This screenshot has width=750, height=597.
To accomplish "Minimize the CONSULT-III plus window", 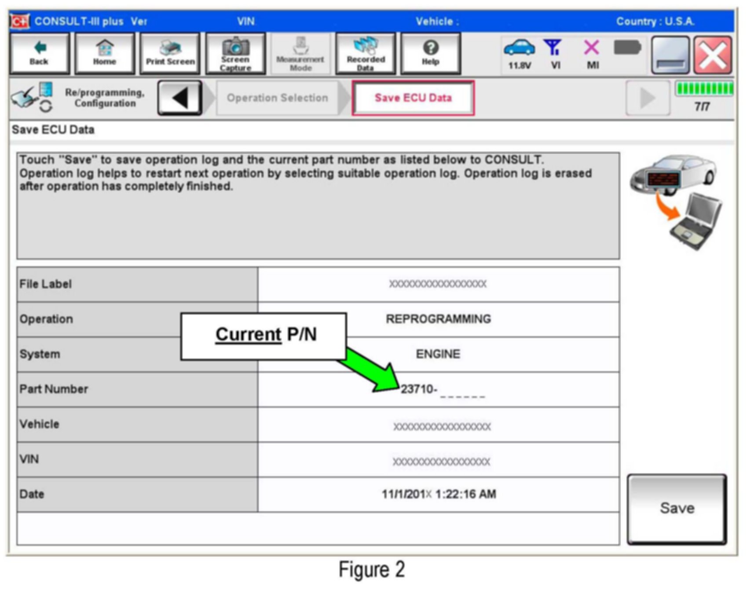I will coord(670,55).
